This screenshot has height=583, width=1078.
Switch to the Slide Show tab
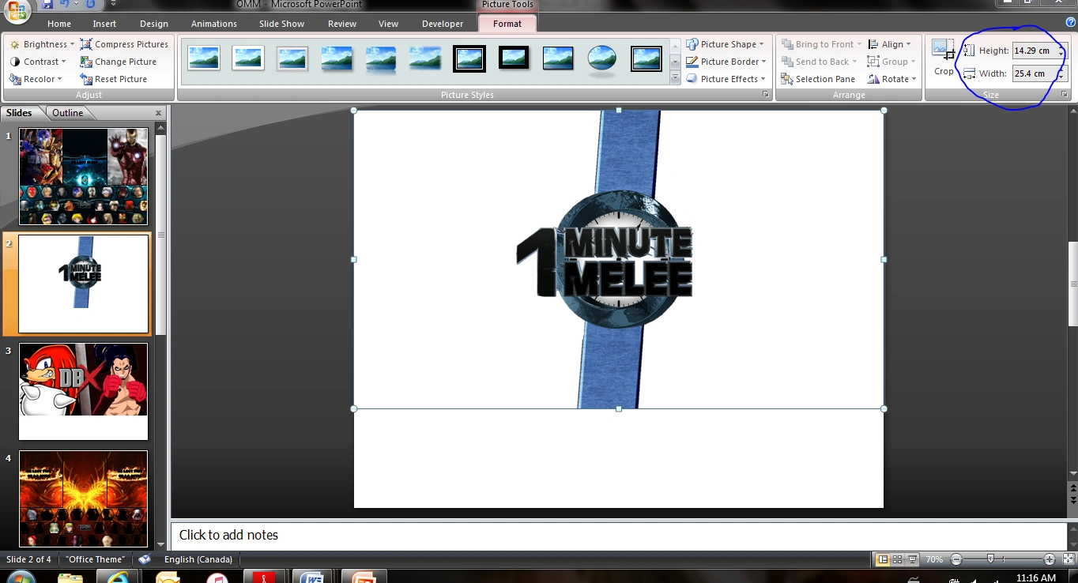click(x=281, y=24)
